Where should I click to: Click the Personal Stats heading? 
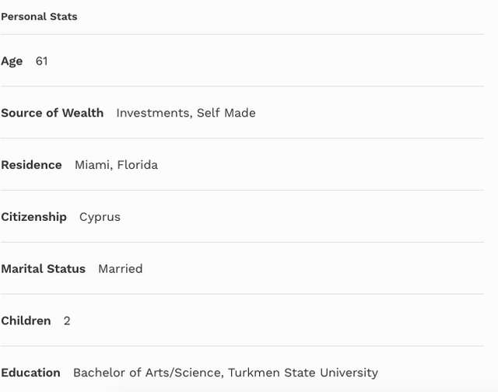coord(39,16)
